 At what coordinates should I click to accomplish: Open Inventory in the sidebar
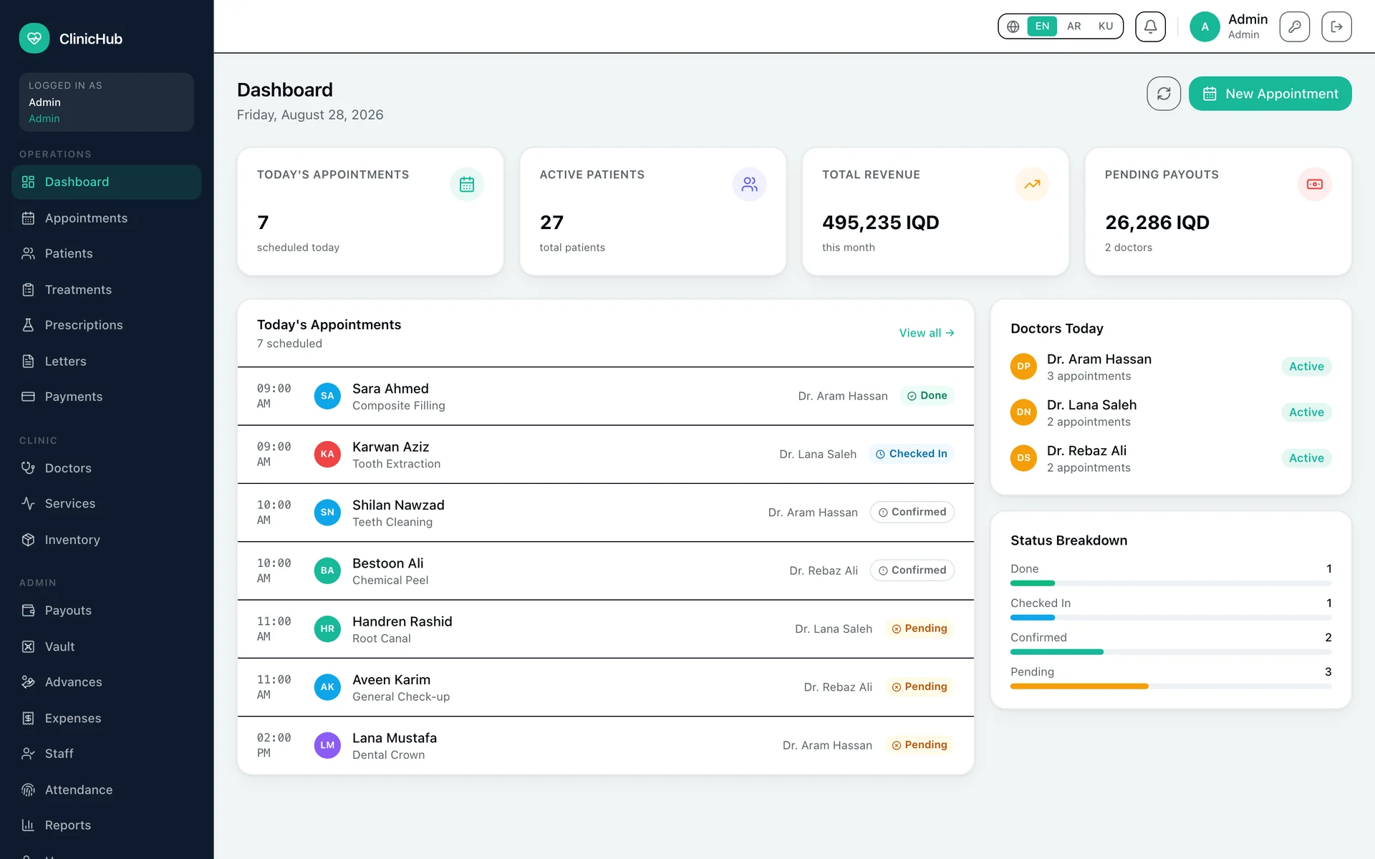(x=106, y=540)
